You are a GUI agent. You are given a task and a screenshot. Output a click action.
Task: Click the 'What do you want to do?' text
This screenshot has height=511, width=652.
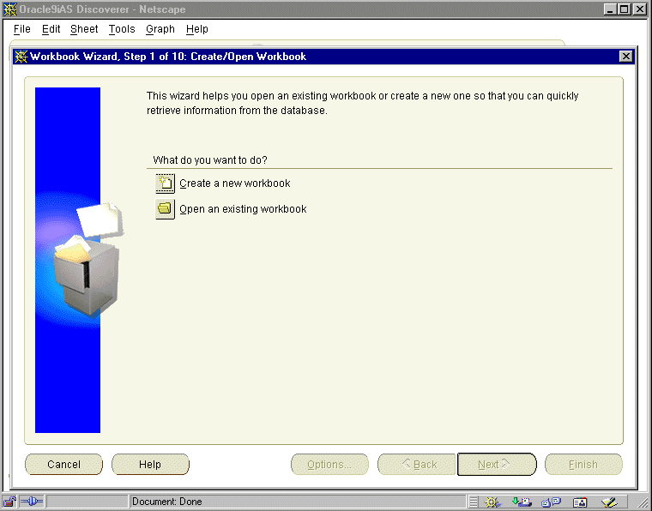tap(210, 160)
